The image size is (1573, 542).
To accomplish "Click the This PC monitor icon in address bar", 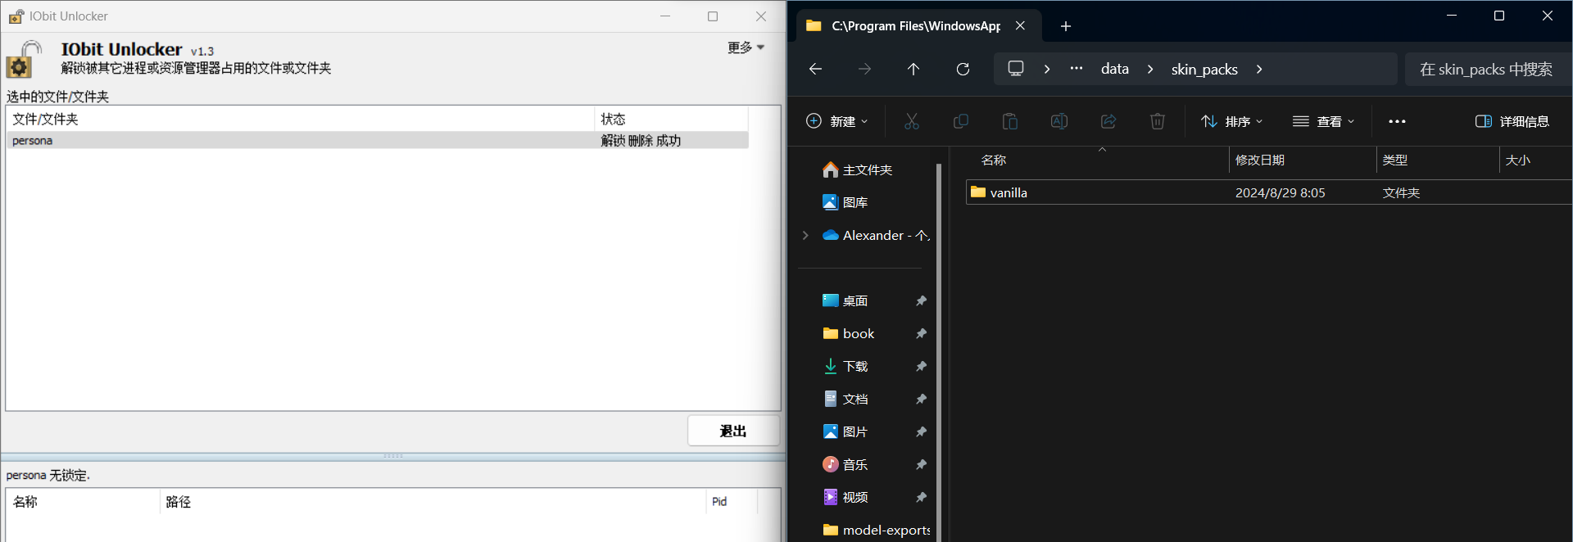I will [x=1016, y=69].
